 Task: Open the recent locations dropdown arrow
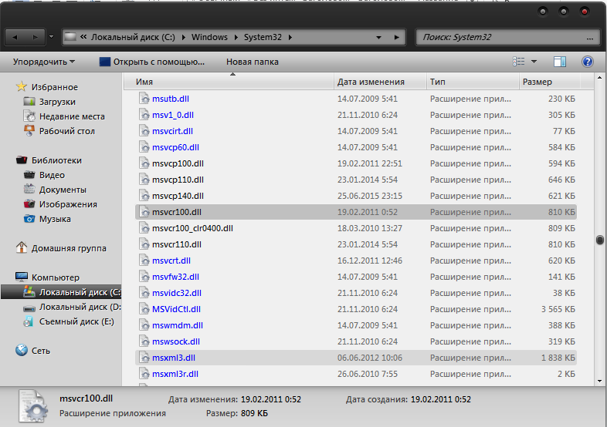[x=51, y=38]
